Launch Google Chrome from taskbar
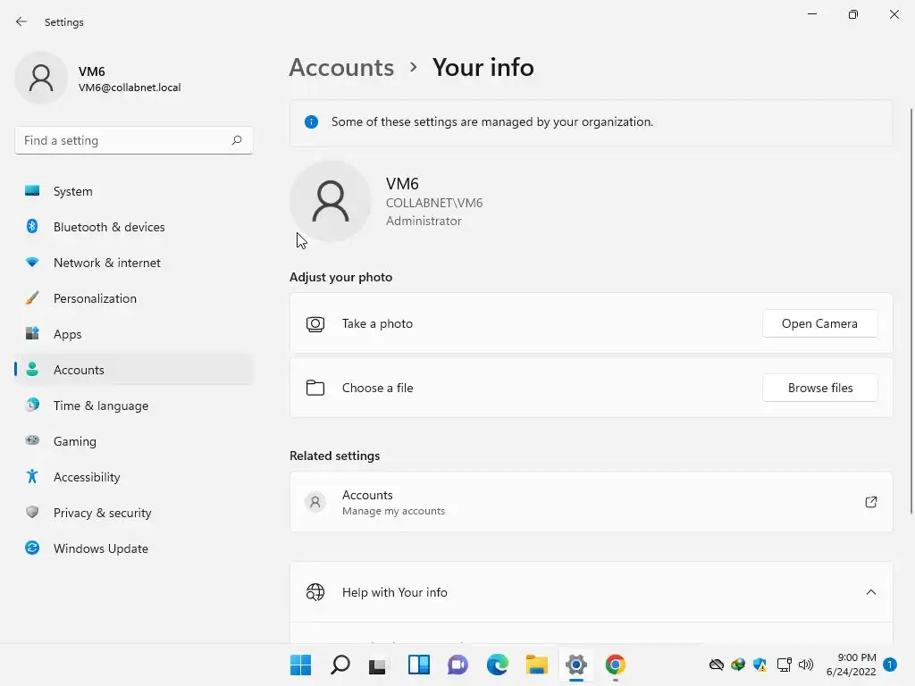The image size is (915, 686). (615, 665)
